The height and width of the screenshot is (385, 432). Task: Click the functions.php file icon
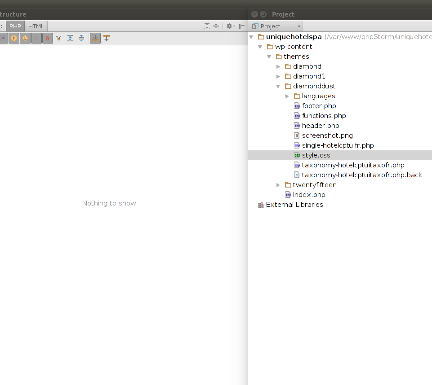pyautogui.click(x=297, y=116)
